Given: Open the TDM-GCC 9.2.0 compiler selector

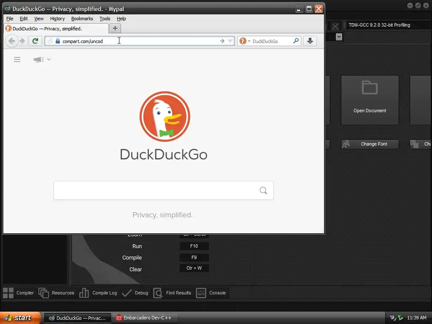Looking at the screenshot, I should [389, 25].
